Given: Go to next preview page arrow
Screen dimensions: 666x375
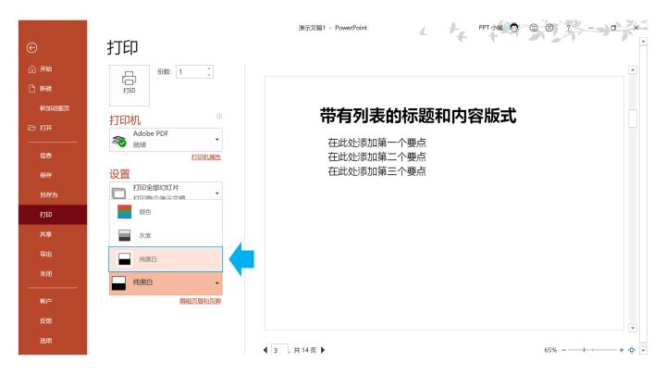Looking at the screenshot, I should tap(323, 350).
